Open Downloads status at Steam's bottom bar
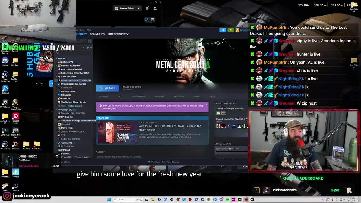This screenshot has width=361, height=203. point(164,162)
